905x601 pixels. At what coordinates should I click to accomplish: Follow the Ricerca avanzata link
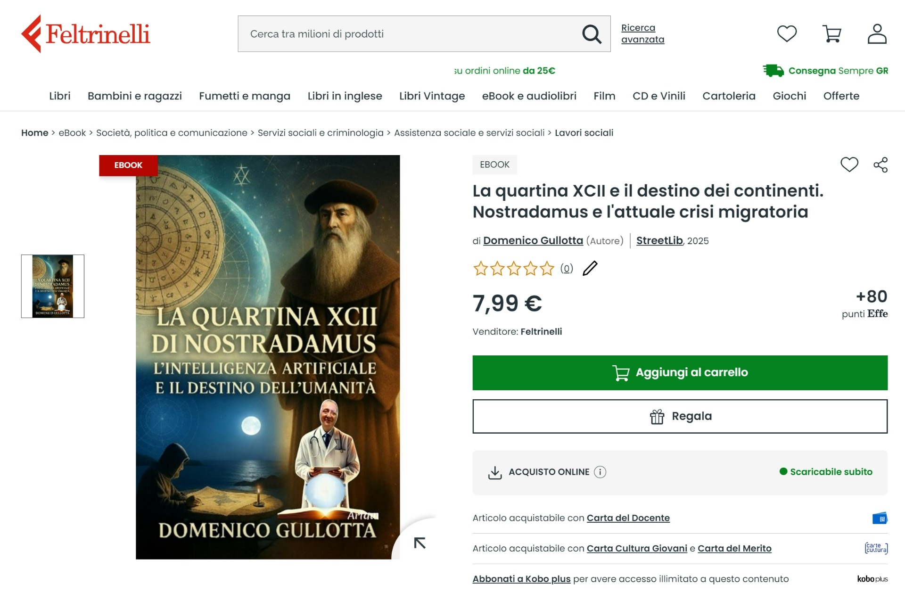tap(642, 33)
